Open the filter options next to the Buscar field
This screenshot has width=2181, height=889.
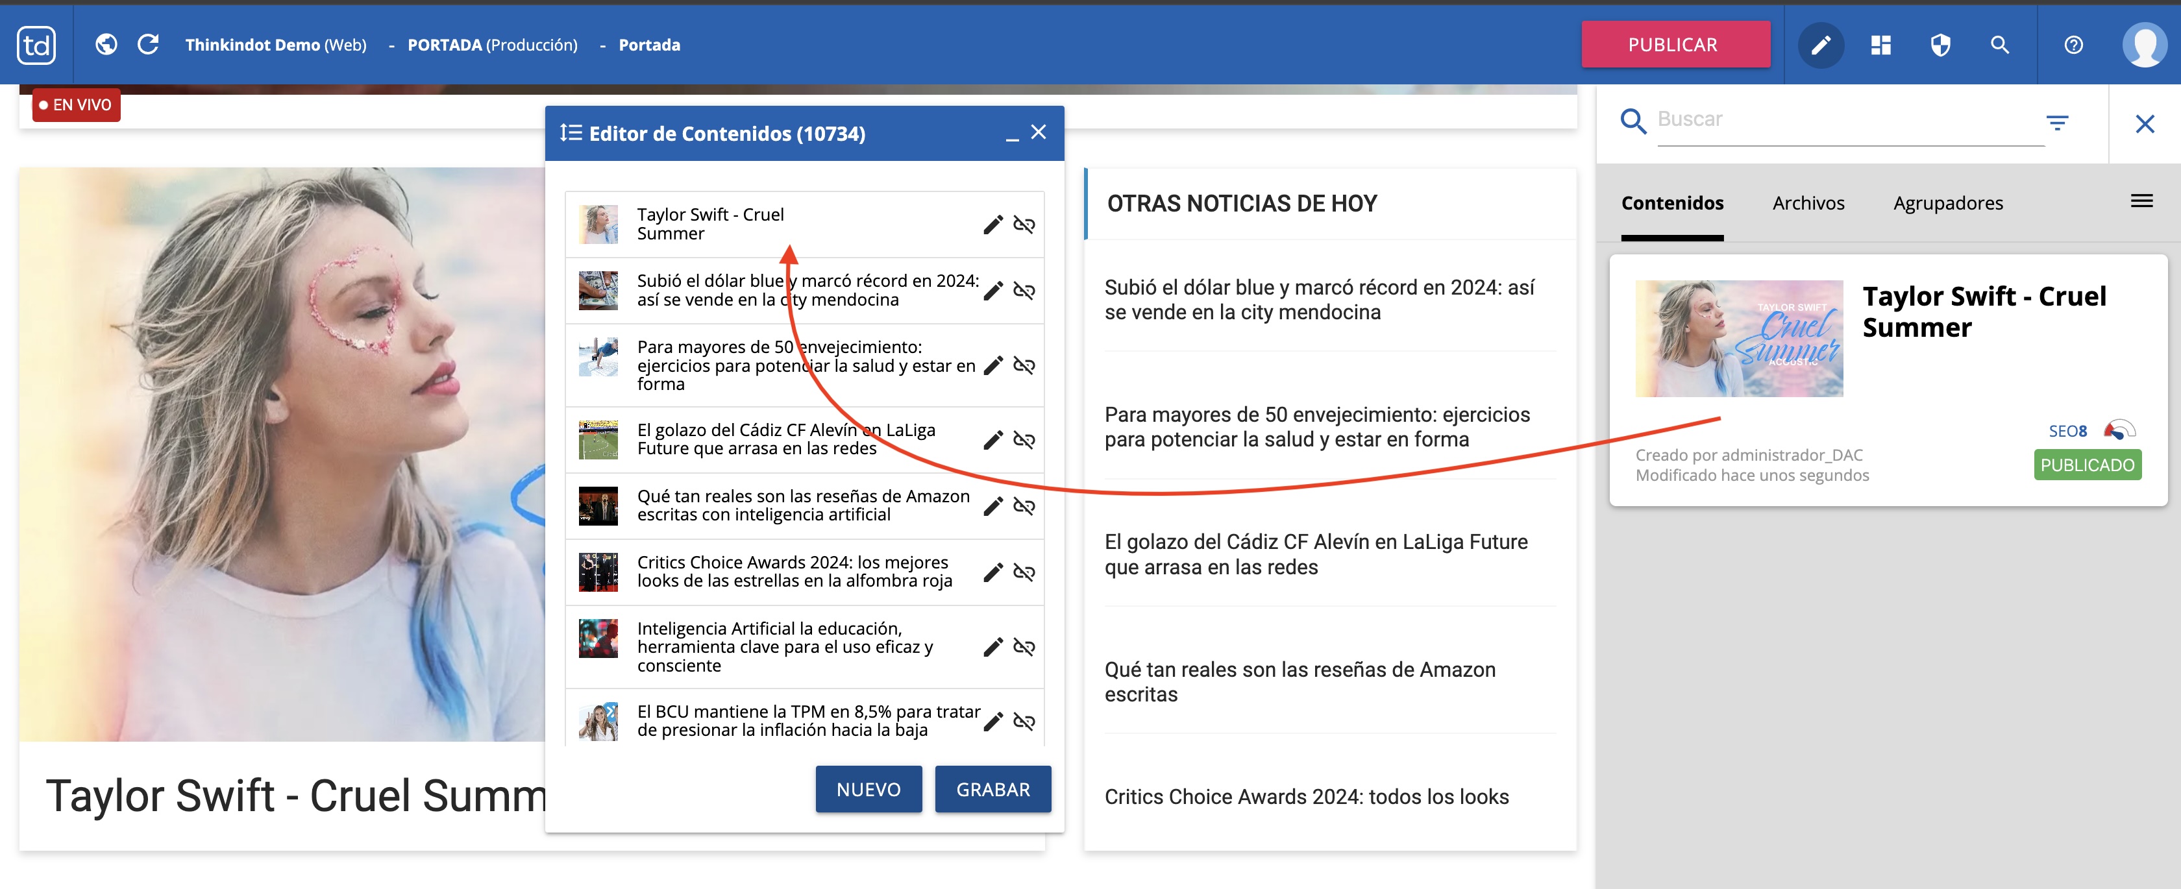[x=2059, y=122]
